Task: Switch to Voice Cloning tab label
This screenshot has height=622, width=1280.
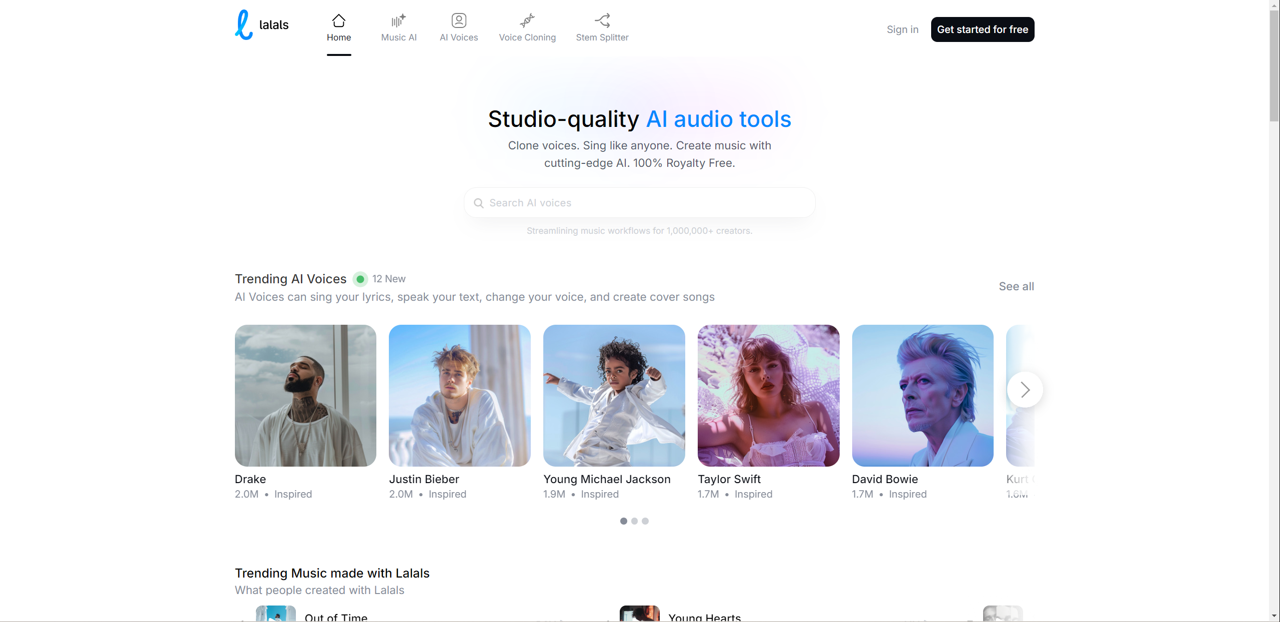Action: coord(527,37)
